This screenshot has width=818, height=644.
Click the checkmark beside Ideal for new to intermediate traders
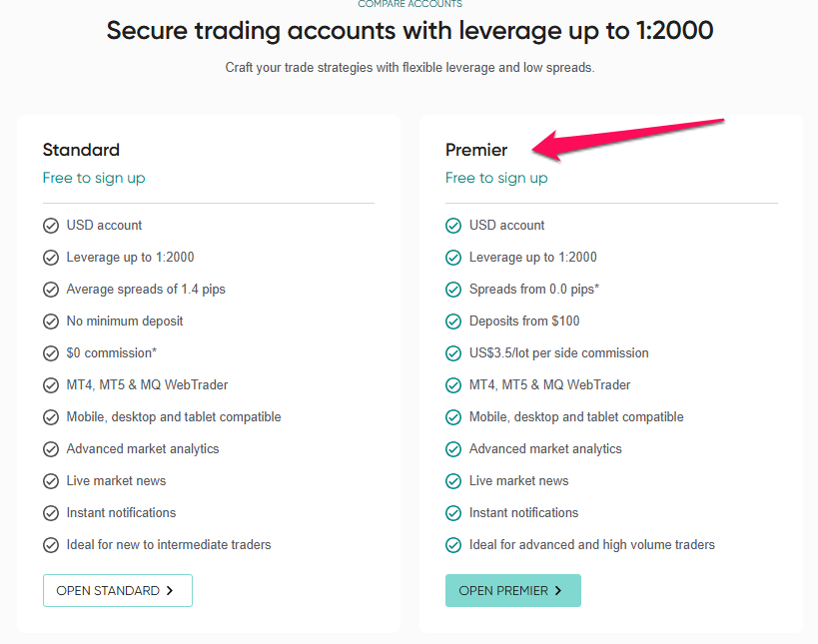51,545
